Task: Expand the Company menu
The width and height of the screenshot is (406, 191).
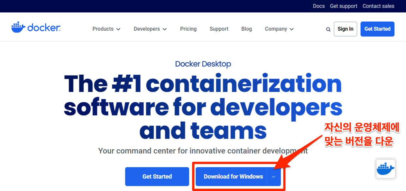Action: coord(279,29)
